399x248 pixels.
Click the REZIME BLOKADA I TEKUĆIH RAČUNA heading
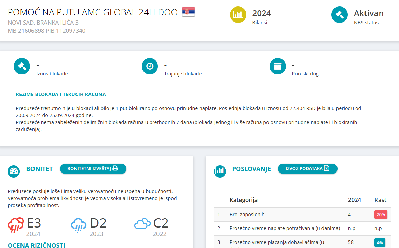tap(61, 94)
